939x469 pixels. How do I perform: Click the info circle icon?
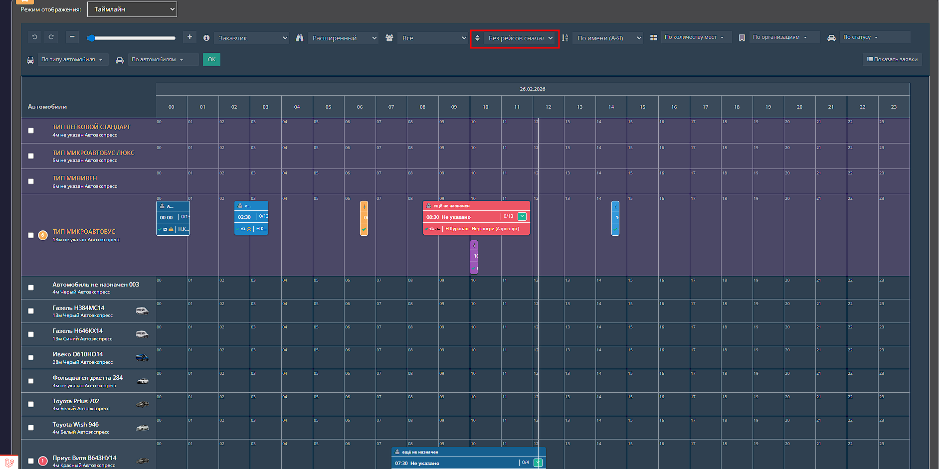click(206, 38)
